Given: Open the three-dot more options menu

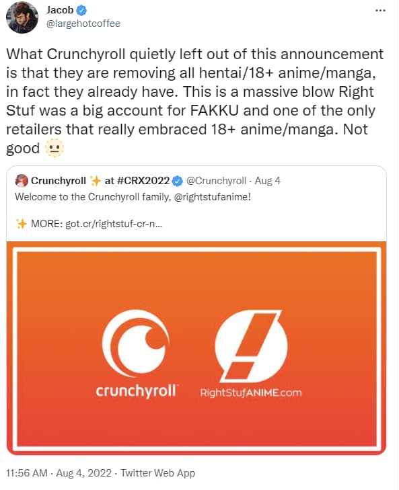Looking at the screenshot, I should (x=380, y=11).
